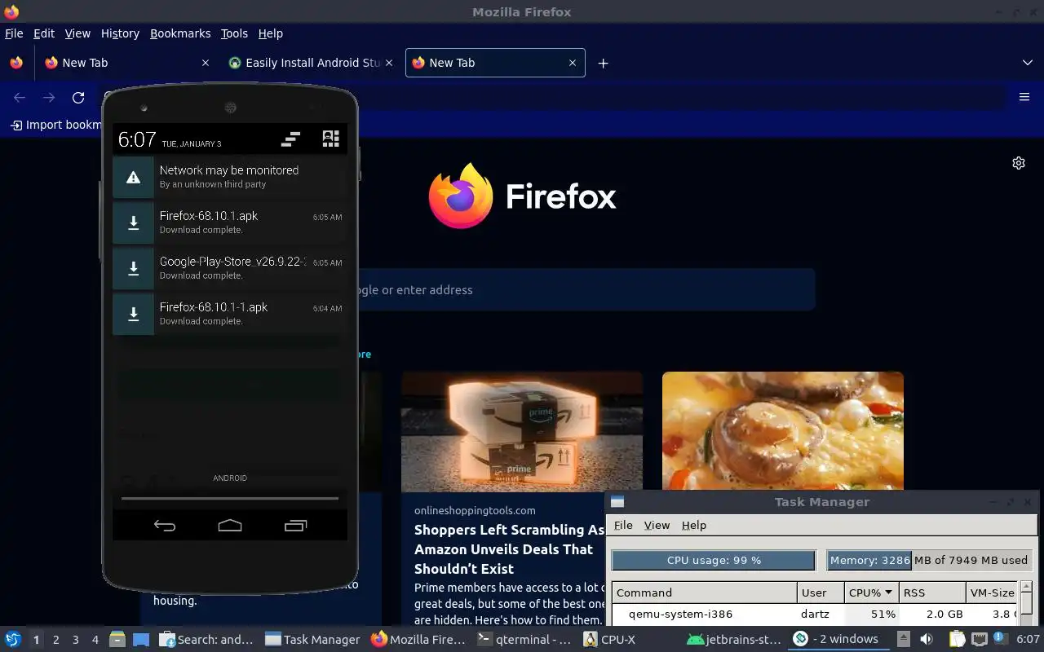The image size is (1044, 652).
Task: Tap the emulator clear notifications icon
Action: [x=290, y=139]
